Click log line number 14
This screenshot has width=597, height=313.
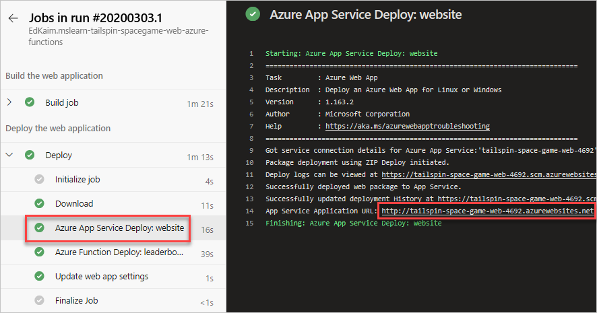[x=251, y=211]
